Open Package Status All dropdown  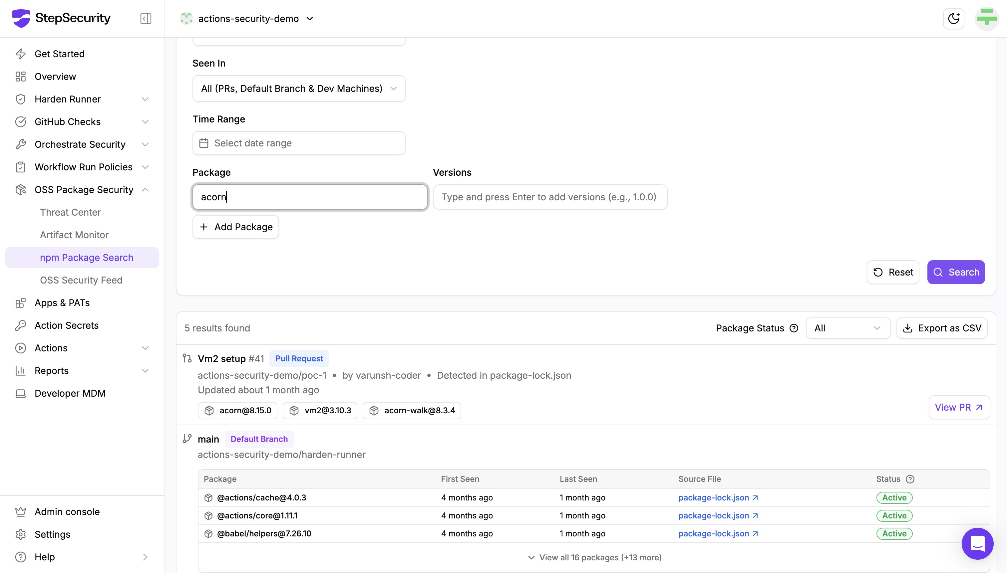click(x=847, y=328)
